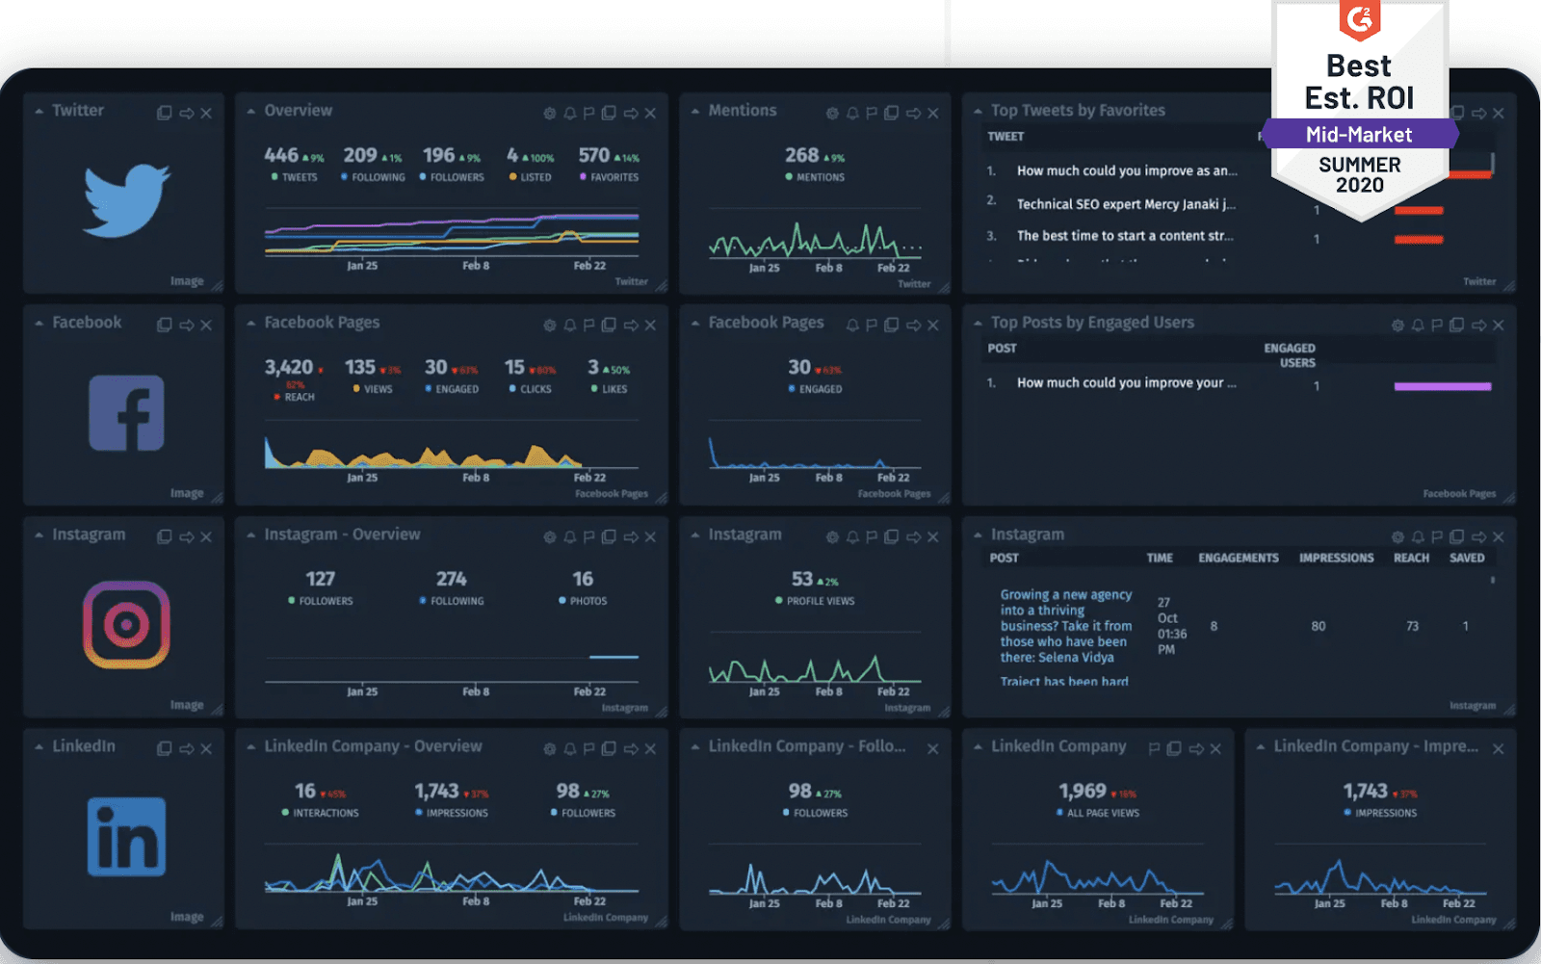Click the copy icon on Twitter image widget

click(x=165, y=114)
